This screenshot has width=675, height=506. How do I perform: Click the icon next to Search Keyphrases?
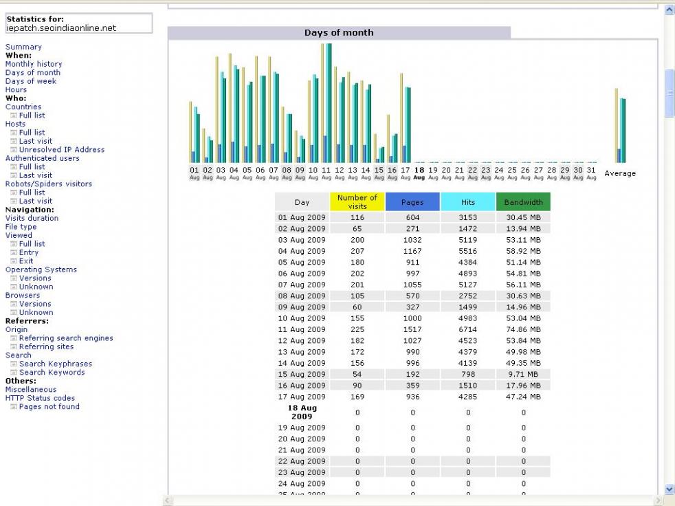14,364
